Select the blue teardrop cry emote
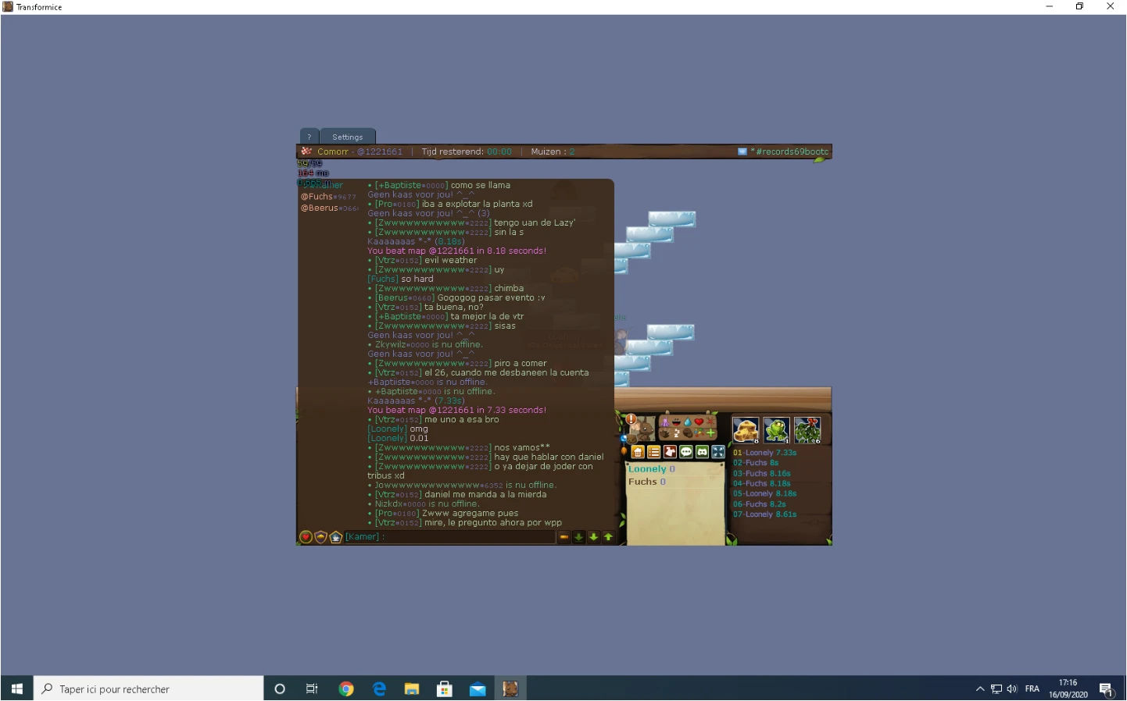This screenshot has height=701, width=1127. [x=688, y=422]
